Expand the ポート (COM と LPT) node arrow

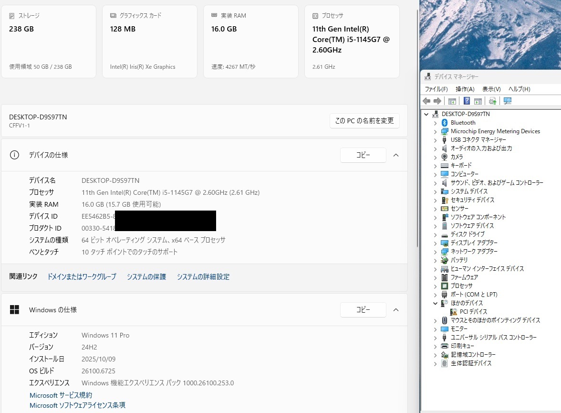[x=435, y=295]
